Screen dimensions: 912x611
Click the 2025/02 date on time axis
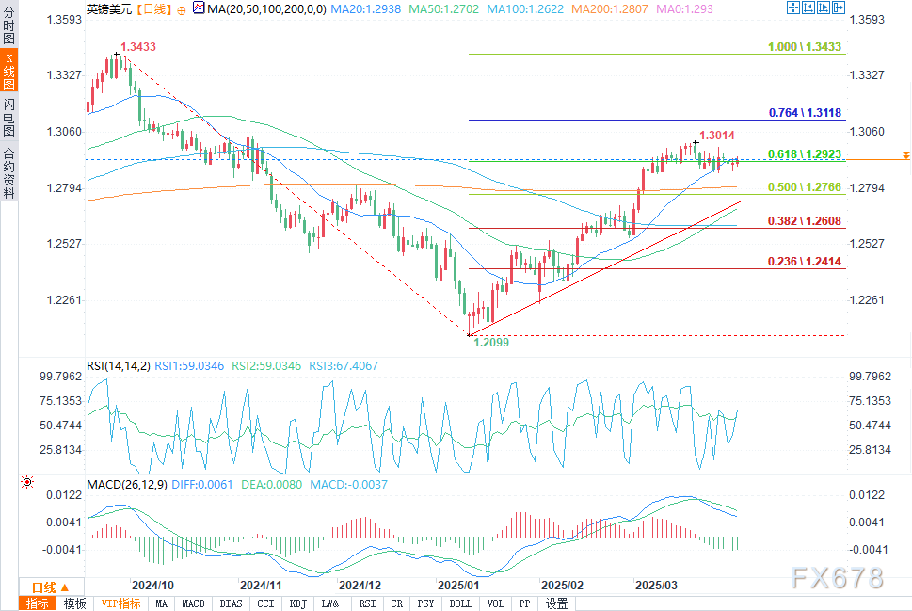[x=562, y=586]
